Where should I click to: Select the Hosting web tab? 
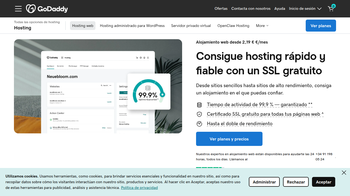coord(83,26)
